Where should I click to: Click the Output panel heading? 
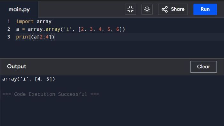(17, 66)
